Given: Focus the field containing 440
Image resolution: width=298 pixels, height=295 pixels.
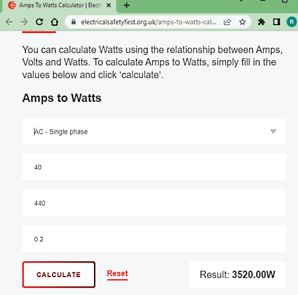Looking at the screenshot, I should [154, 203].
